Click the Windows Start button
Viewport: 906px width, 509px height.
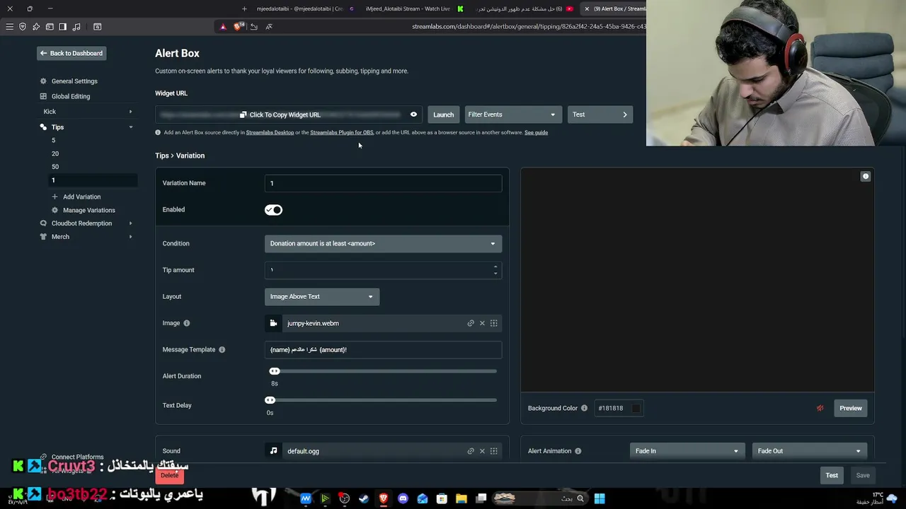(600, 498)
